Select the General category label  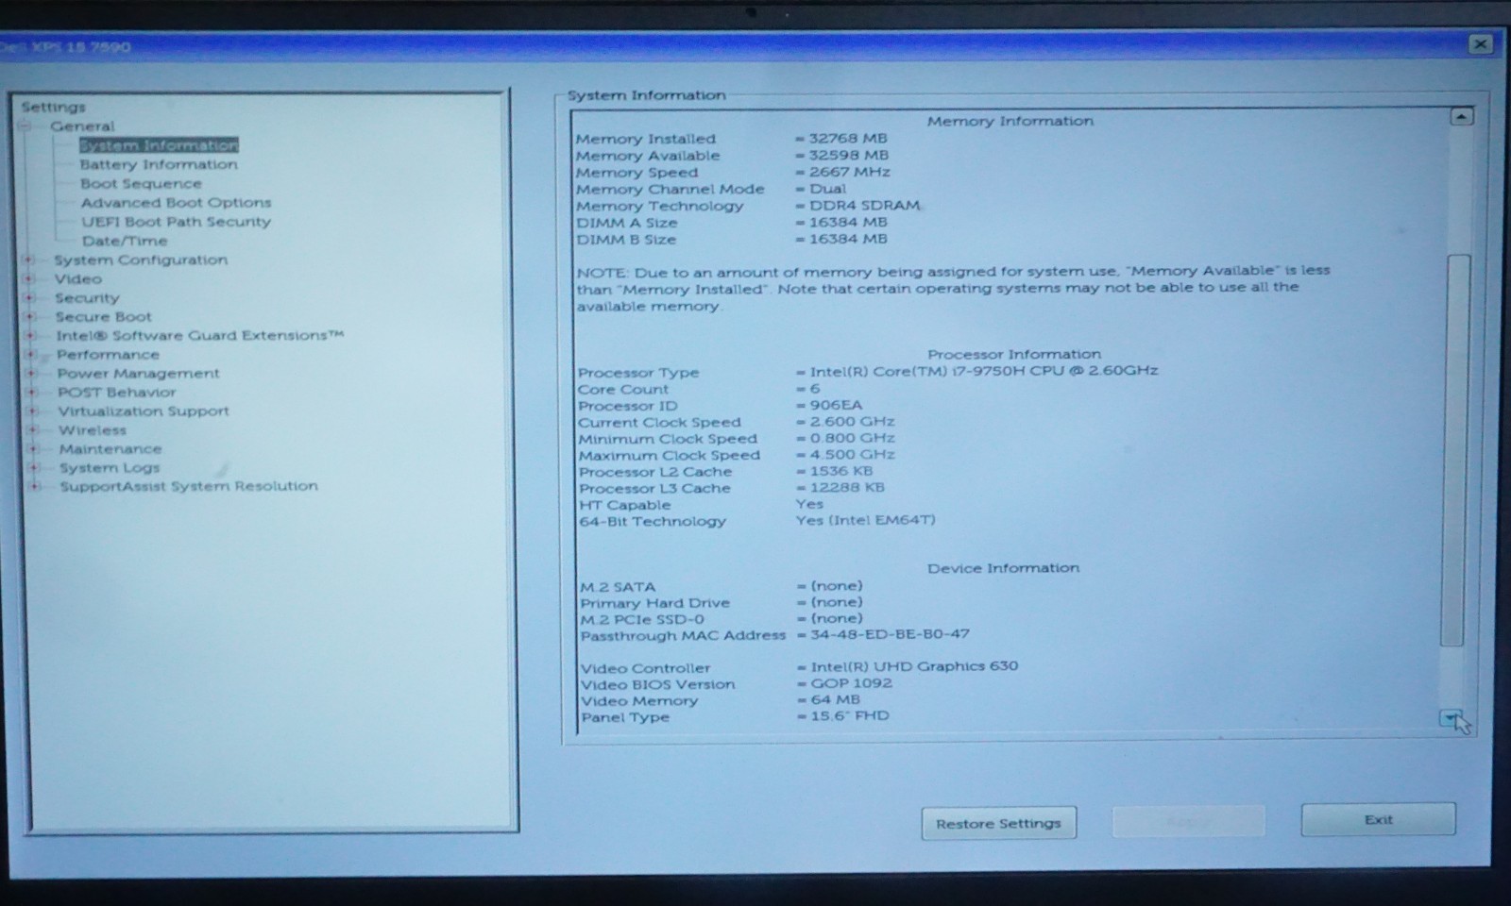(x=82, y=126)
